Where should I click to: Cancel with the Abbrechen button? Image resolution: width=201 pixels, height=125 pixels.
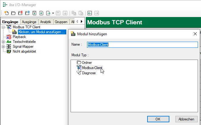186,119
